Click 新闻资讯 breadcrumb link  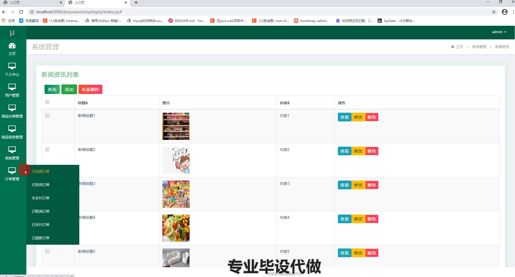(502, 47)
